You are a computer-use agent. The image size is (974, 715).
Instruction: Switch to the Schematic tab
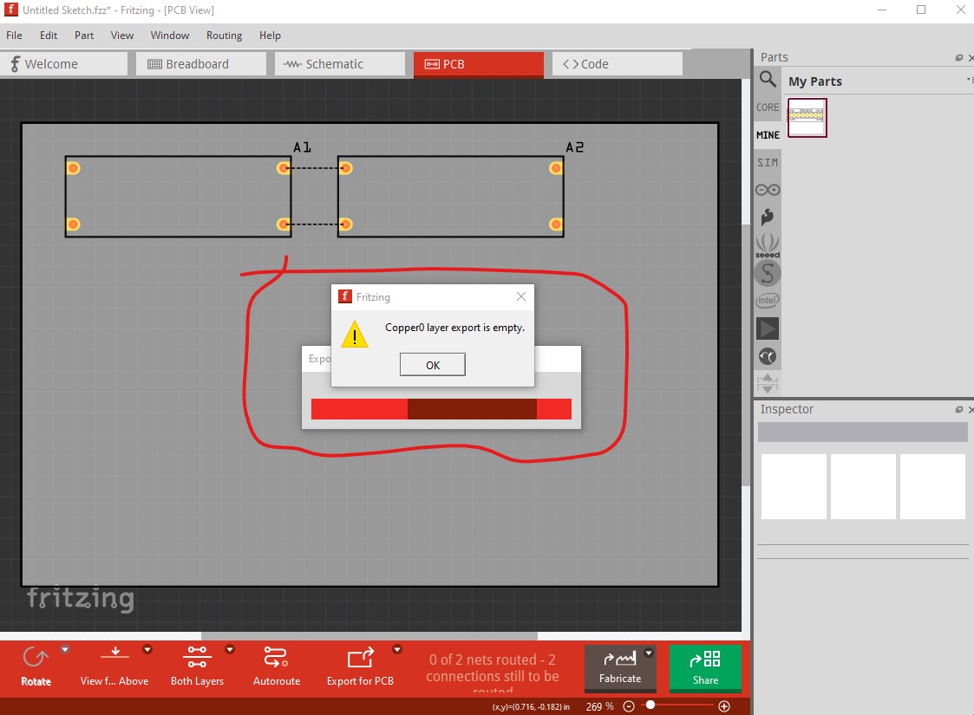336,64
